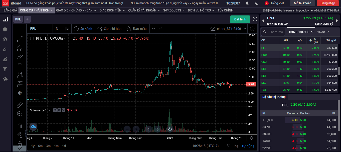This screenshot has width=341, height=152.
Task: Zoom out the chart with minus
Action: click(x=127, y=129)
